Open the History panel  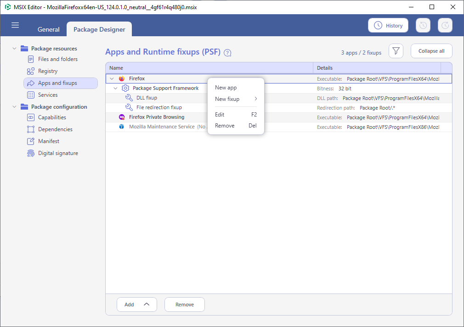coord(388,25)
